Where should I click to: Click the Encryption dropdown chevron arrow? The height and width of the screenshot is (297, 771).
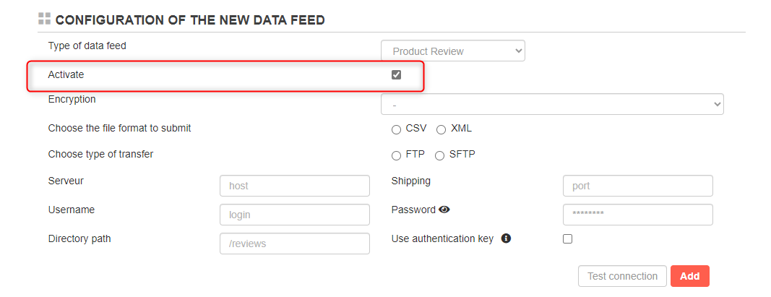click(717, 104)
